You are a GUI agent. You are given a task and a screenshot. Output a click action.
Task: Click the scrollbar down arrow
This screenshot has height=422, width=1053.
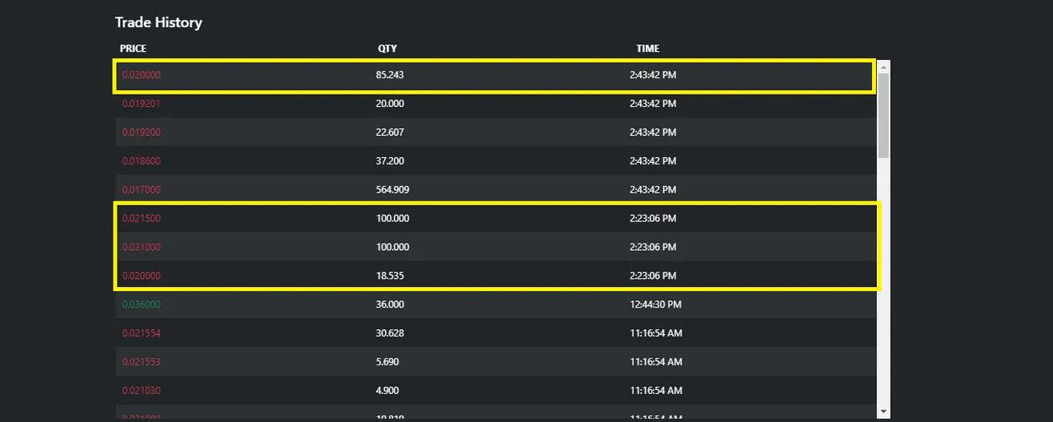point(884,410)
